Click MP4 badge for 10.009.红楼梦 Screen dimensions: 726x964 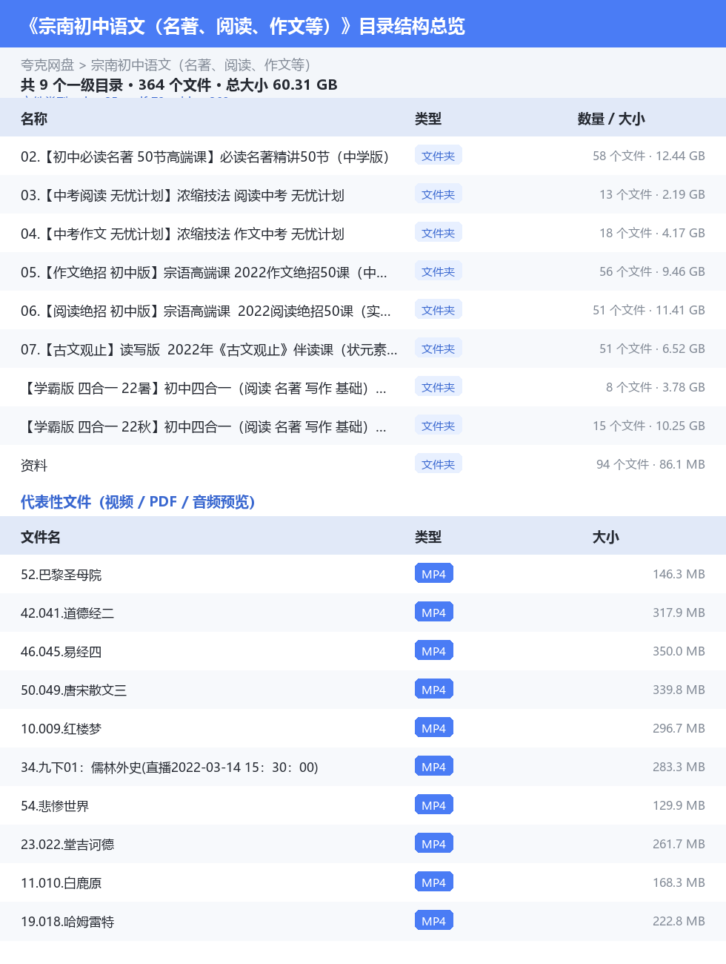point(434,728)
